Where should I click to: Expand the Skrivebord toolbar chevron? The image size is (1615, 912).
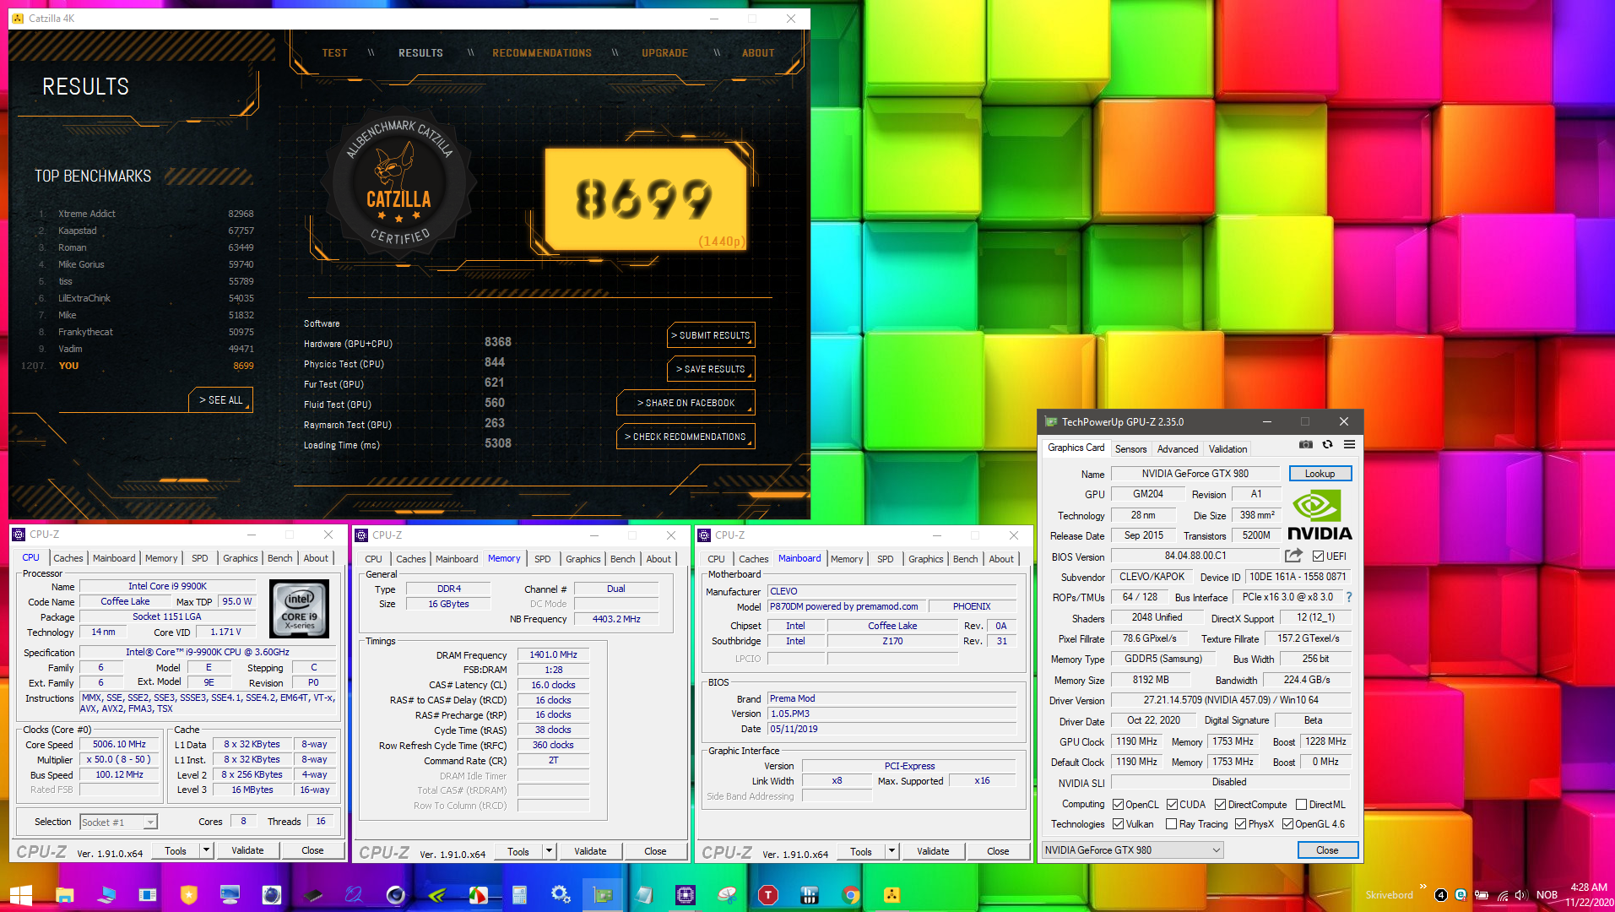[1423, 887]
